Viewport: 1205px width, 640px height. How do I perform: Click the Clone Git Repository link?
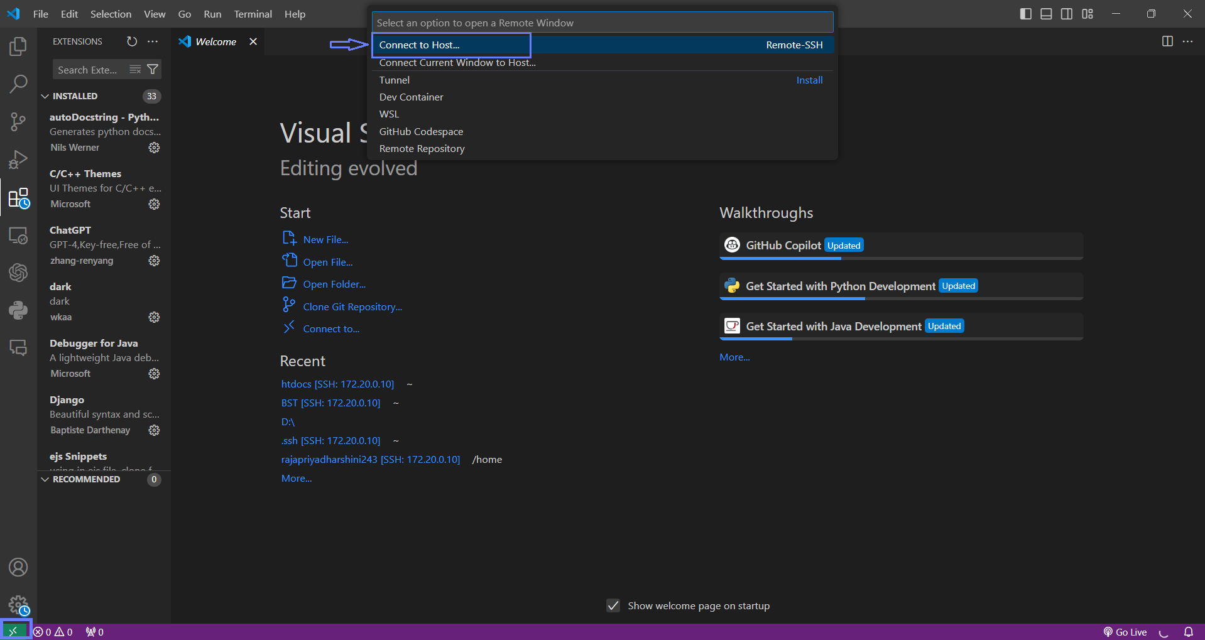[x=352, y=306]
